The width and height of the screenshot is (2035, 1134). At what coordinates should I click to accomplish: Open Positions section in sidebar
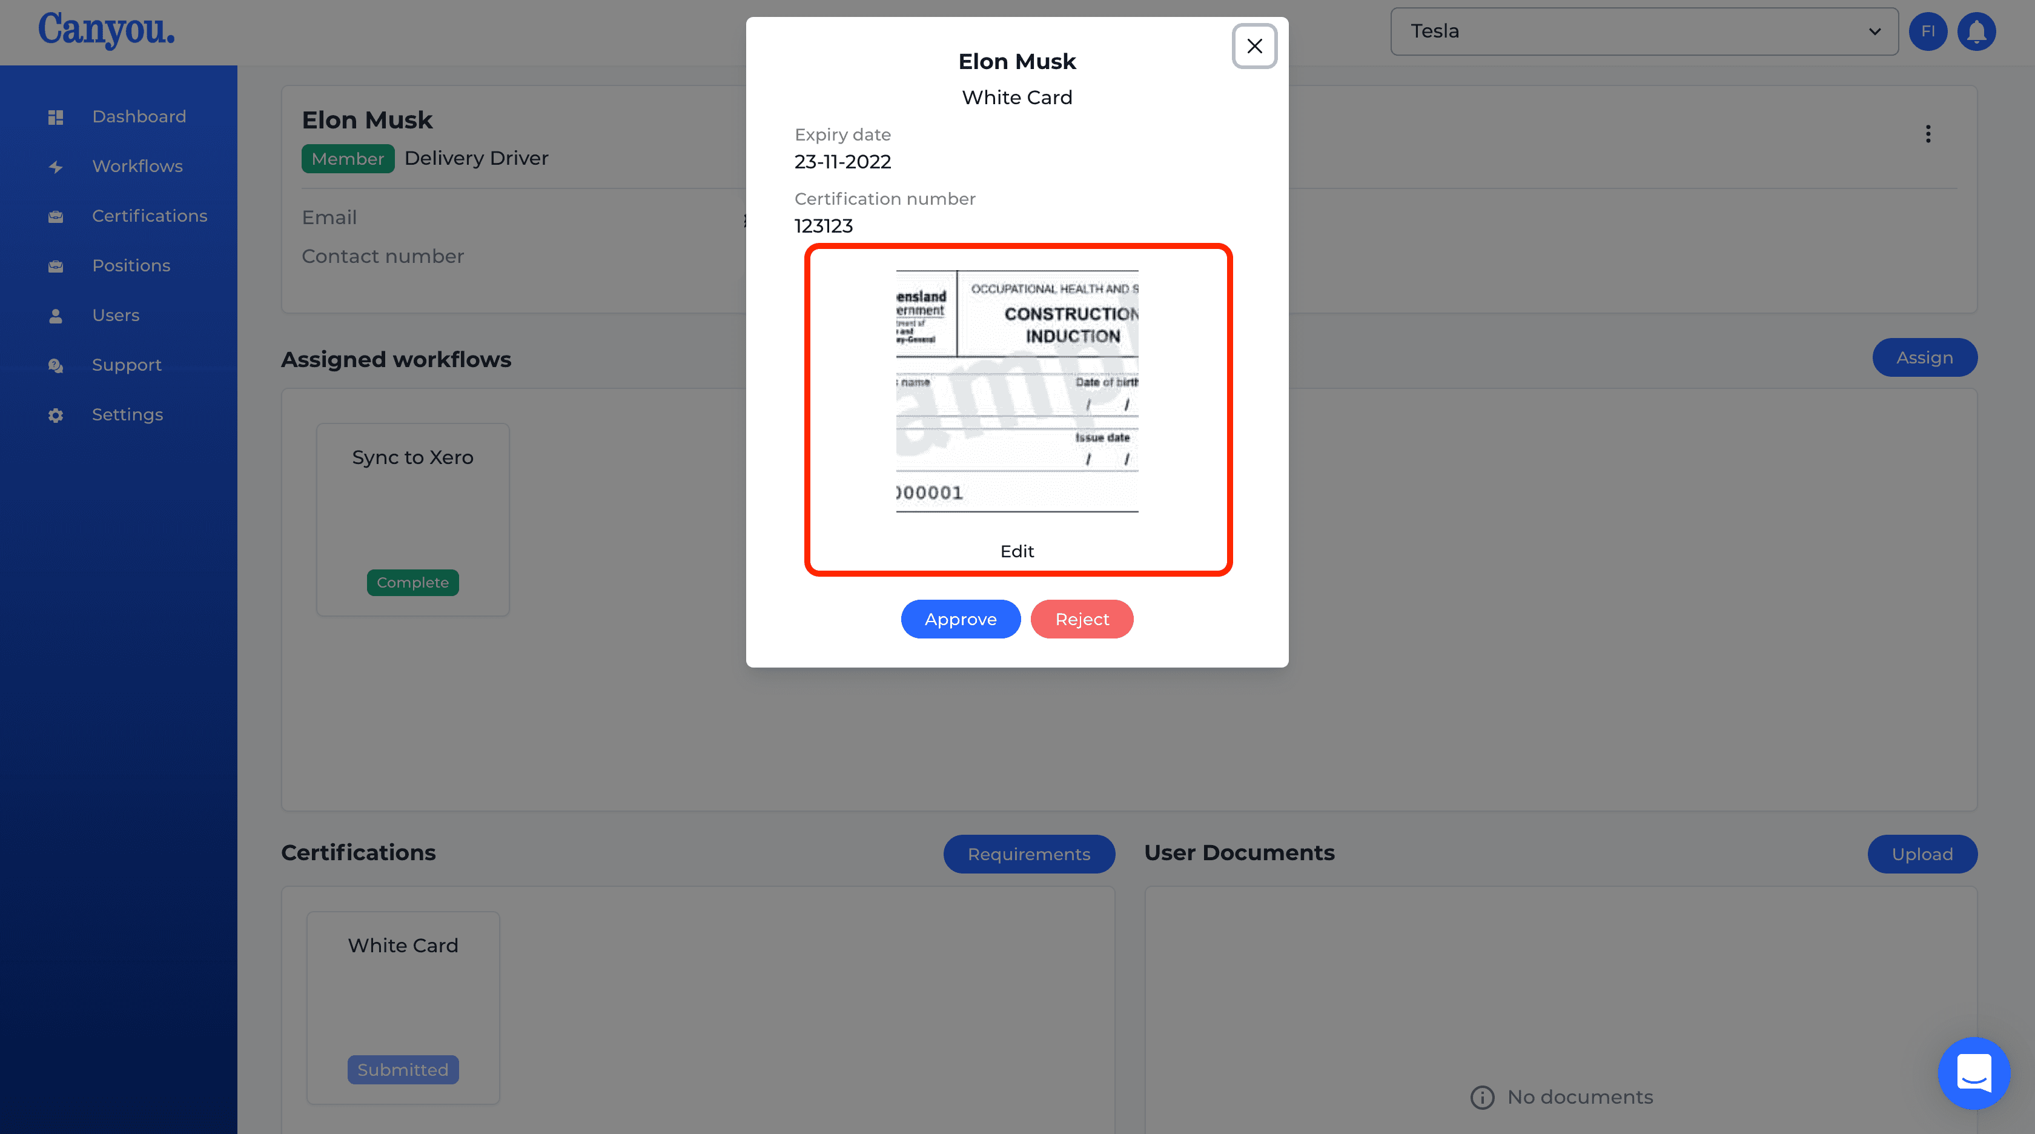131,265
